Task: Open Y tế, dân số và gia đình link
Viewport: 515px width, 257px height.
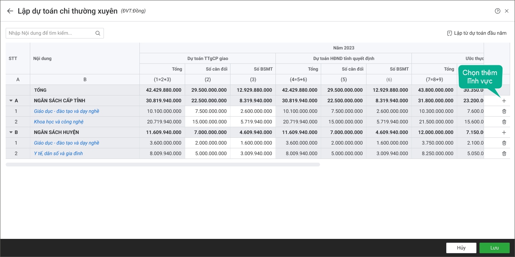Action: pyautogui.click(x=58, y=154)
